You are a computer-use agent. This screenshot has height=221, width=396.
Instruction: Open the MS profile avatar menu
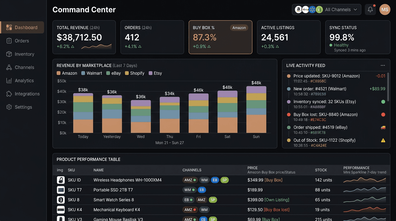pyautogui.click(x=385, y=9)
